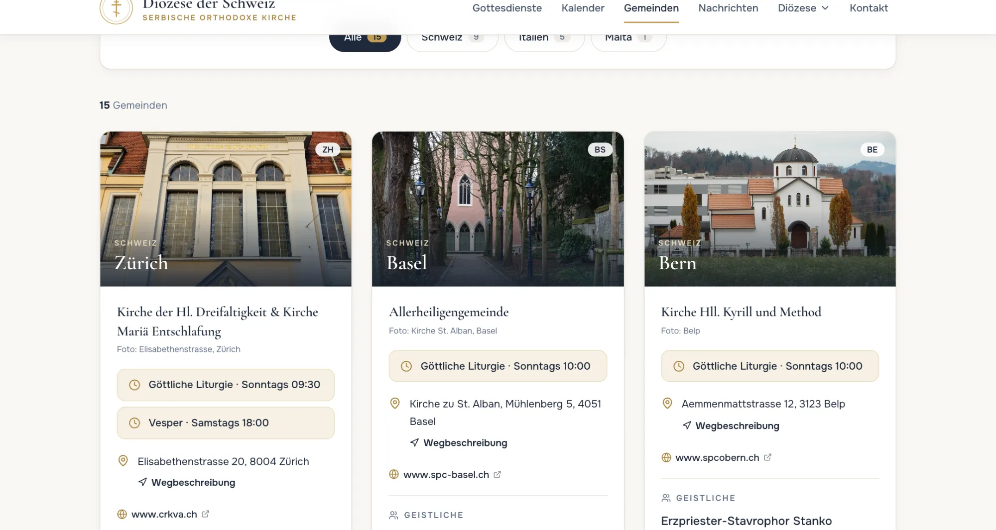Click the navigation arrow icon under Zürich address
This screenshot has width=996, height=530.
click(143, 482)
